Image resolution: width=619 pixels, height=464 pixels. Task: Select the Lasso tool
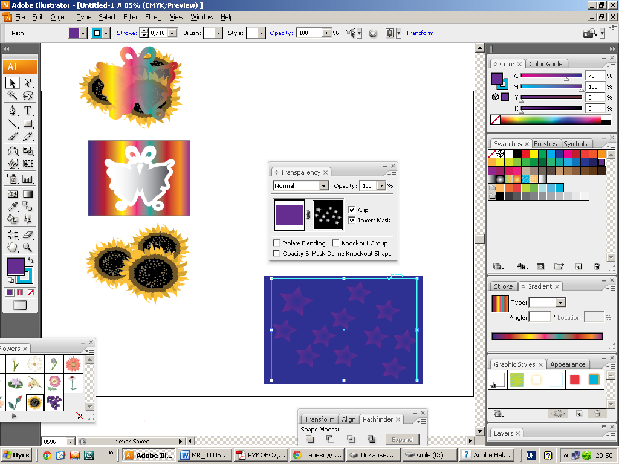(28, 95)
